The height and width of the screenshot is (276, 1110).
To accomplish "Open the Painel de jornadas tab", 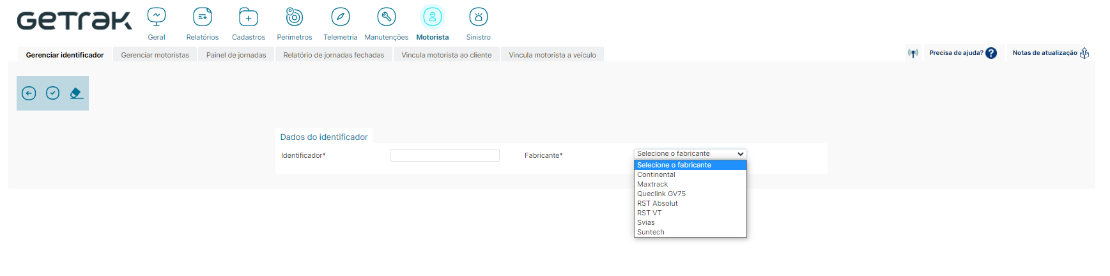I will 236,55.
